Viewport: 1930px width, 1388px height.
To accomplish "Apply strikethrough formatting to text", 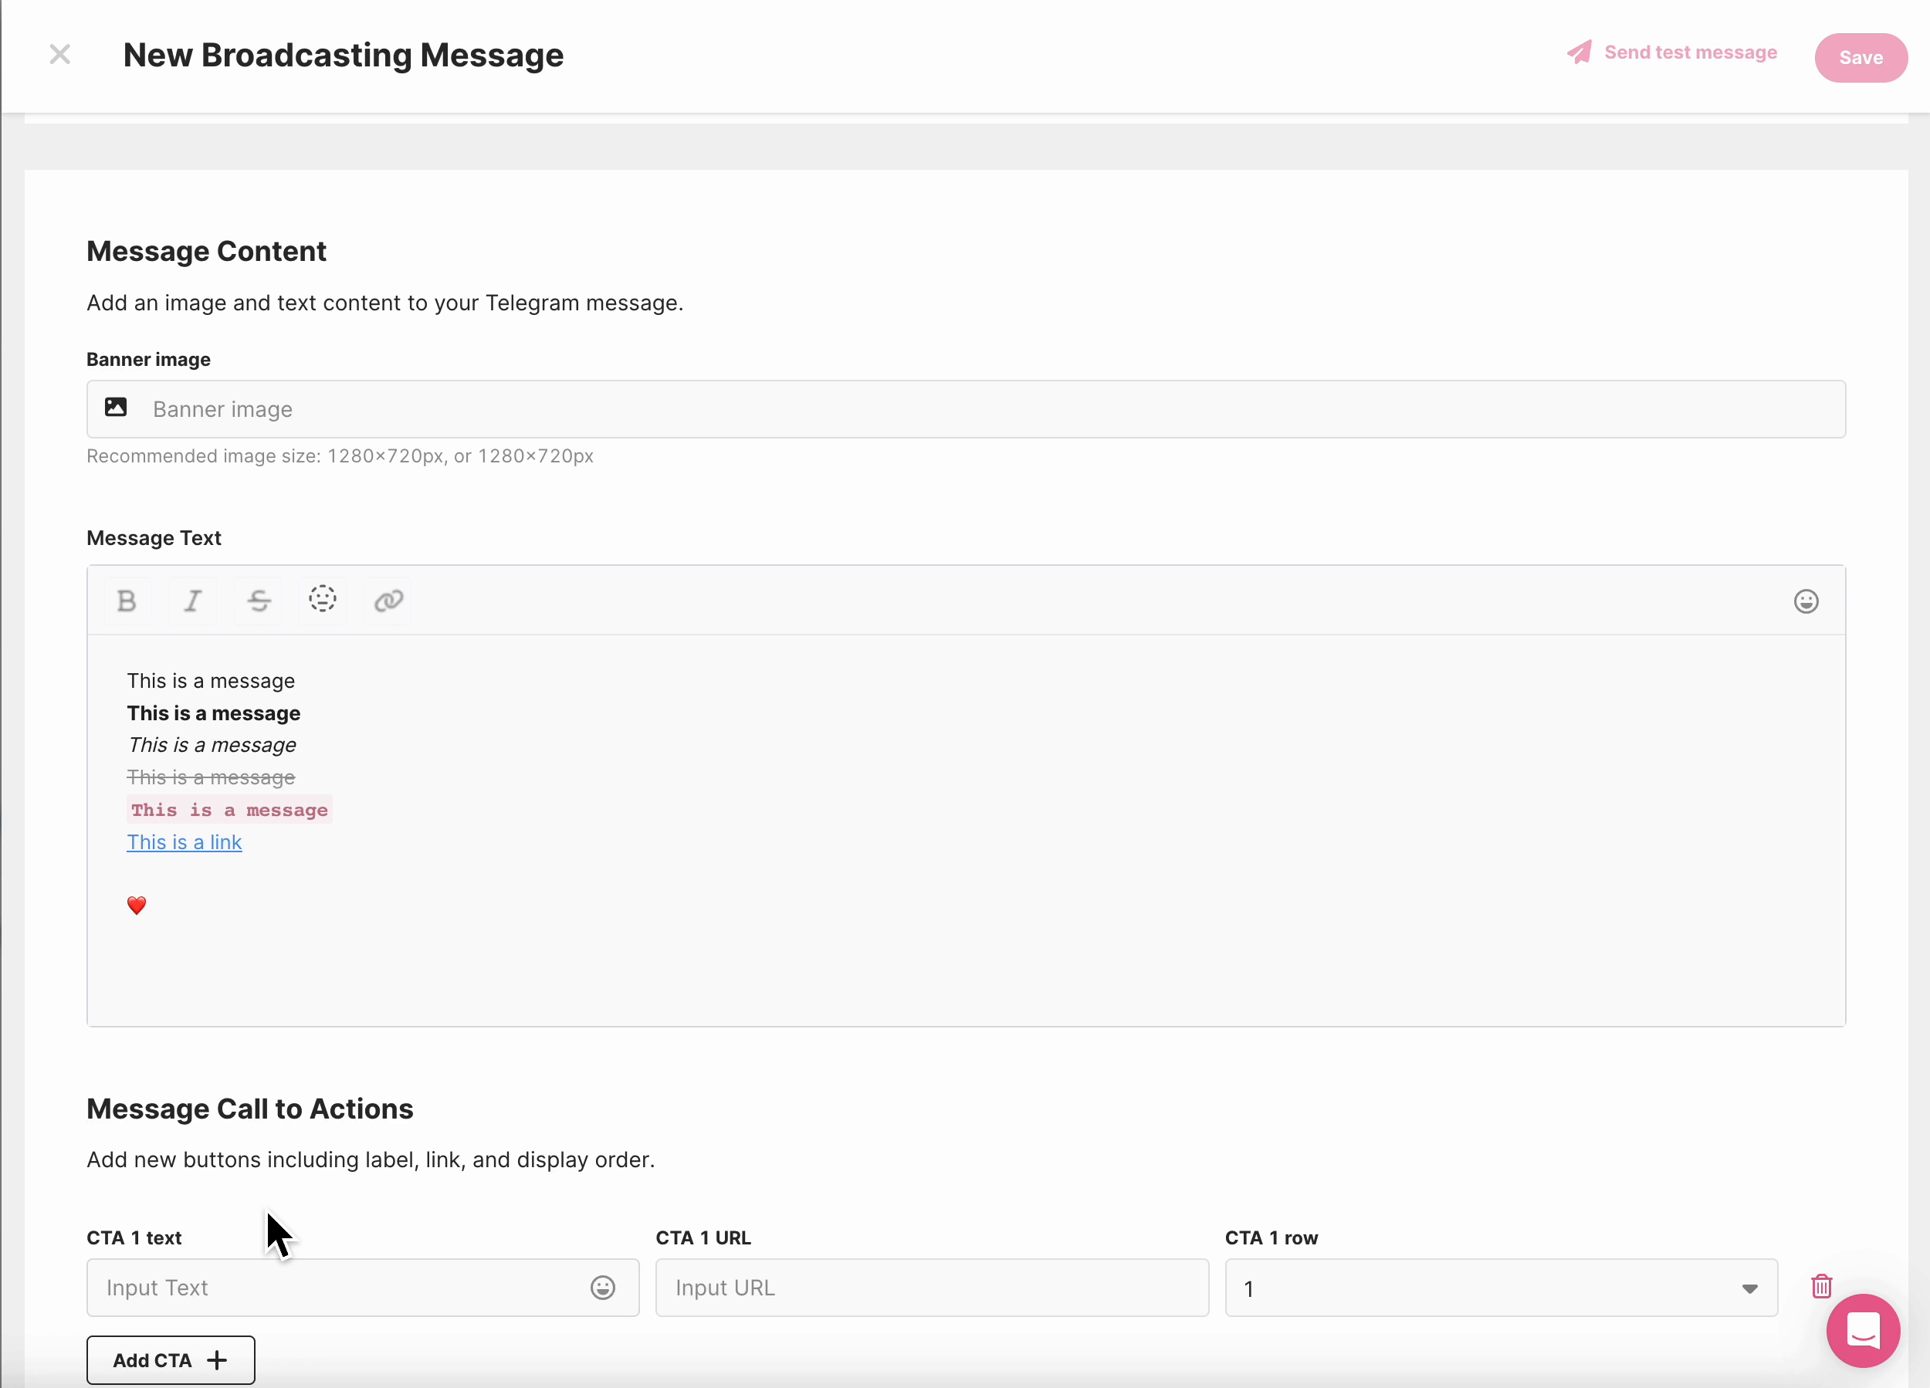I will (259, 601).
